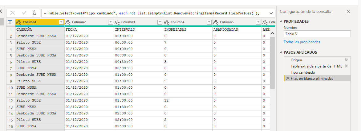This screenshot has width=361, height=131.
Task: Open gear settings for Tabla extraída step
Action: [x=346, y=66]
